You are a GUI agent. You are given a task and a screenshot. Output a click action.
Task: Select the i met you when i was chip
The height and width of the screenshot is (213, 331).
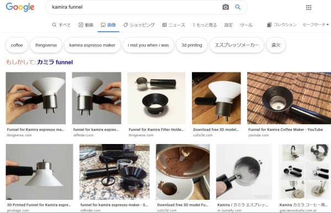148,45
